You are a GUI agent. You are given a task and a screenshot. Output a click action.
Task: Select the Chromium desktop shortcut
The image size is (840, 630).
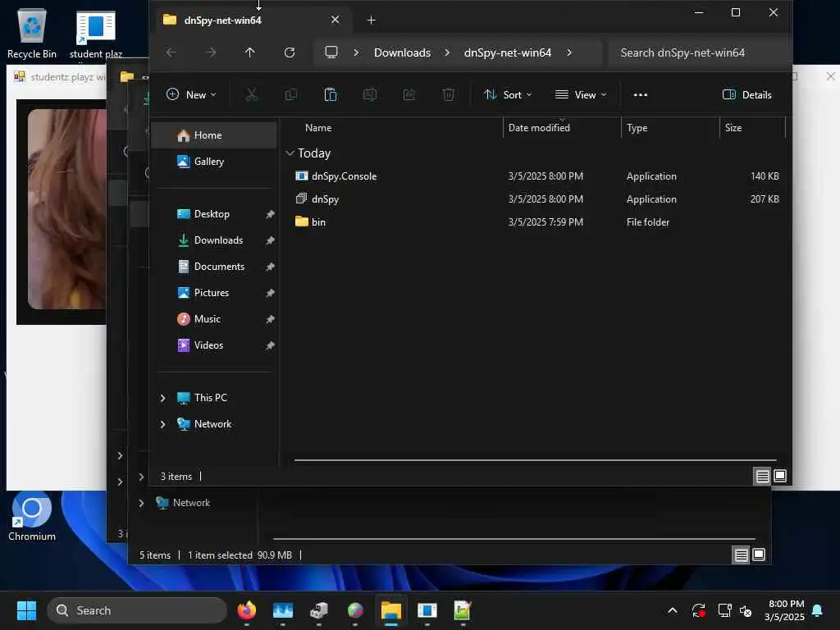pos(32,515)
